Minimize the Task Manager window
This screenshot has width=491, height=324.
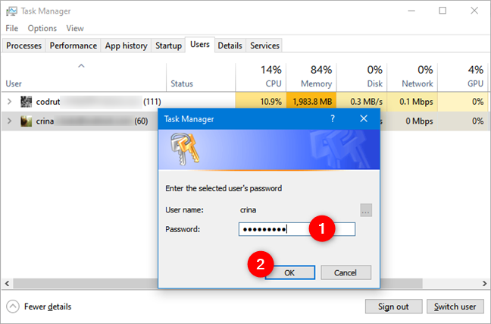tap(411, 11)
